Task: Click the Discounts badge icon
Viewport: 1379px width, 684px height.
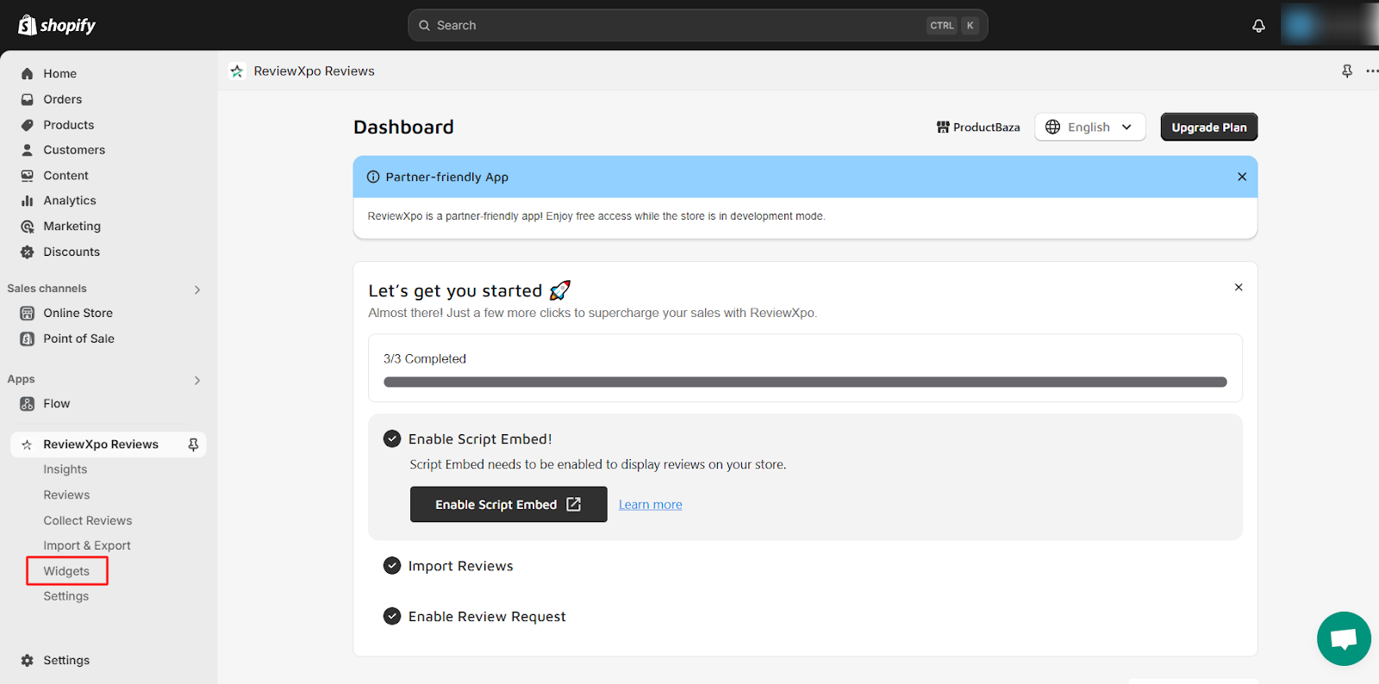Action: 28,252
